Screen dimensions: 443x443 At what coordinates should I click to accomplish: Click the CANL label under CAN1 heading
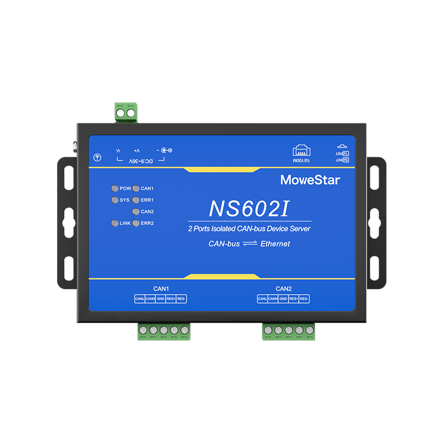tap(140, 299)
